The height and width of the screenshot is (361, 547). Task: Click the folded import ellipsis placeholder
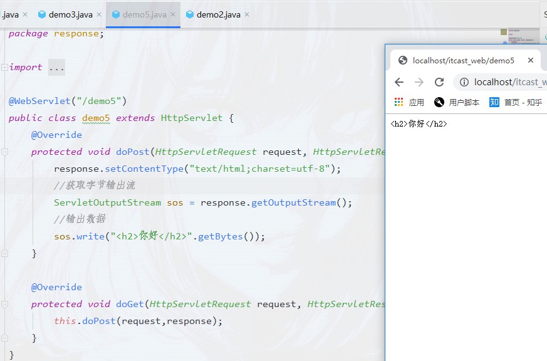[56, 68]
